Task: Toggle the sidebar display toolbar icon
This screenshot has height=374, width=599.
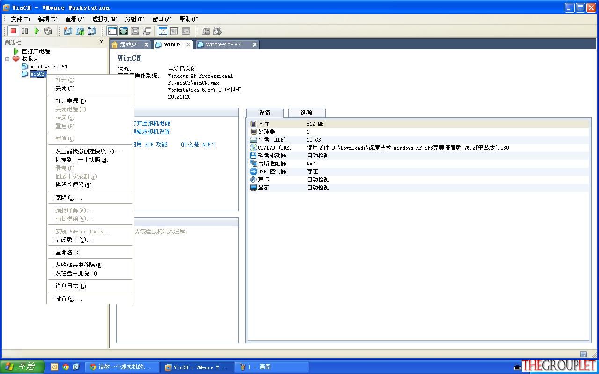Action: (112, 31)
